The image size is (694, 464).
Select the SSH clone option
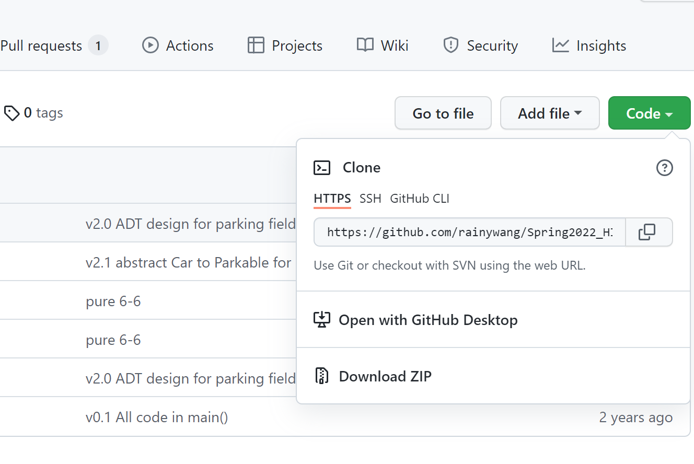coord(371,199)
